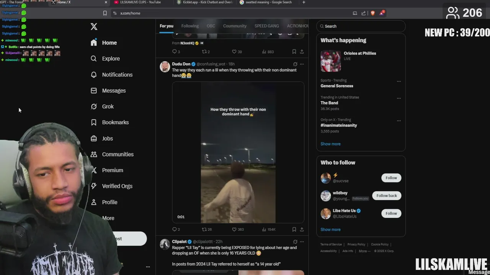Screen dimensions: 490x275
Task: Open Communities in the sidebar
Action: (x=112, y=154)
